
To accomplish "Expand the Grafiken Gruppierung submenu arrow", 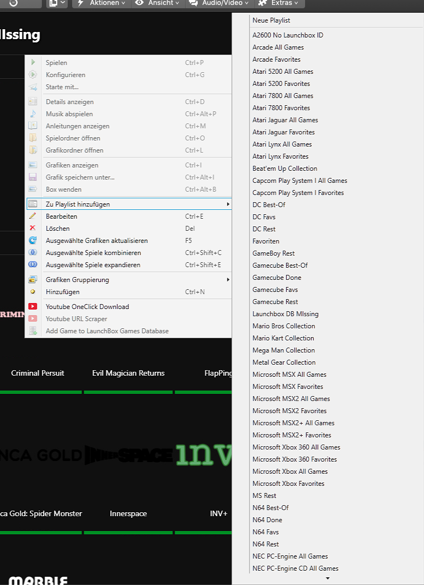I will tap(228, 280).
